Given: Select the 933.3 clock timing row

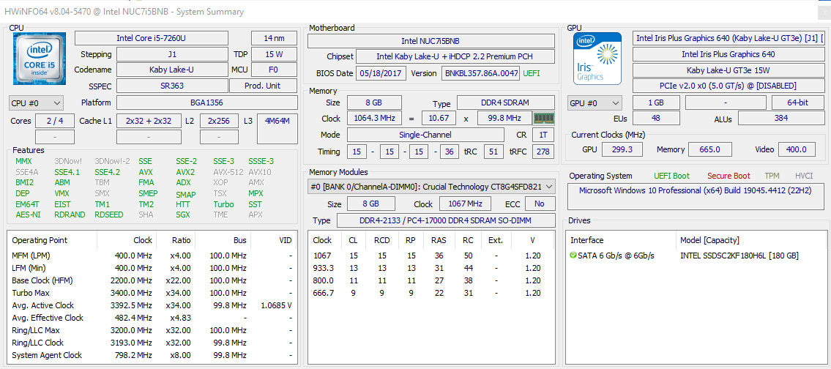Looking at the screenshot, I should click(x=431, y=268).
